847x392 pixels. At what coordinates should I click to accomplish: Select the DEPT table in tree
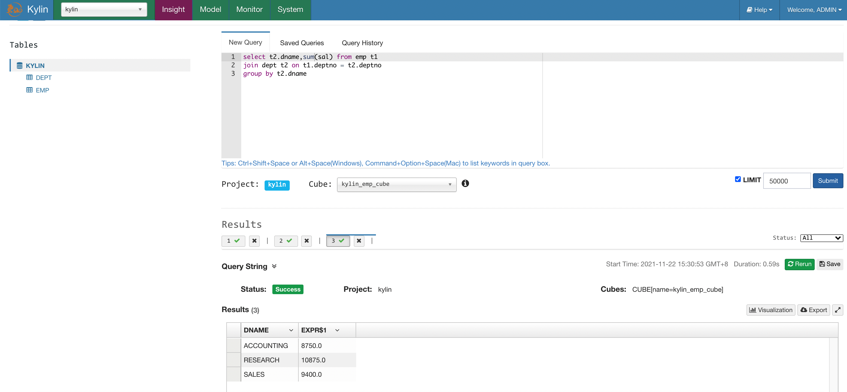(x=43, y=78)
